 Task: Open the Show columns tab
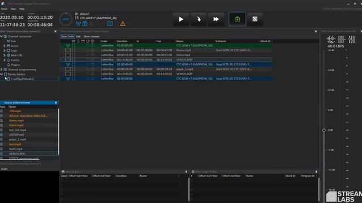(92, 37)
